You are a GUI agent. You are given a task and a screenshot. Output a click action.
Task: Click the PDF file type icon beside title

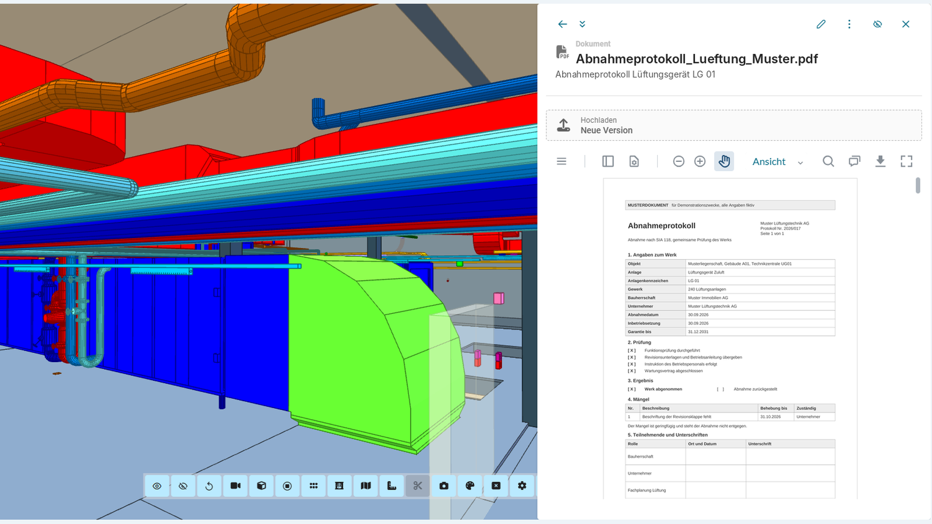coord(562,52)
